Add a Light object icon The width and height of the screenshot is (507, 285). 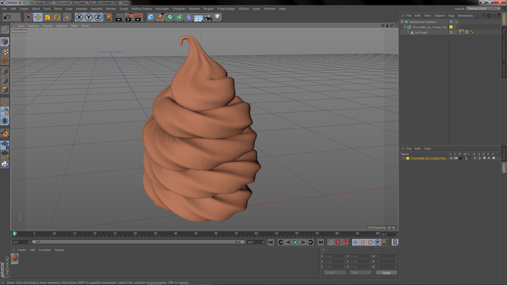pyautogui.click(x=218, y=17)
